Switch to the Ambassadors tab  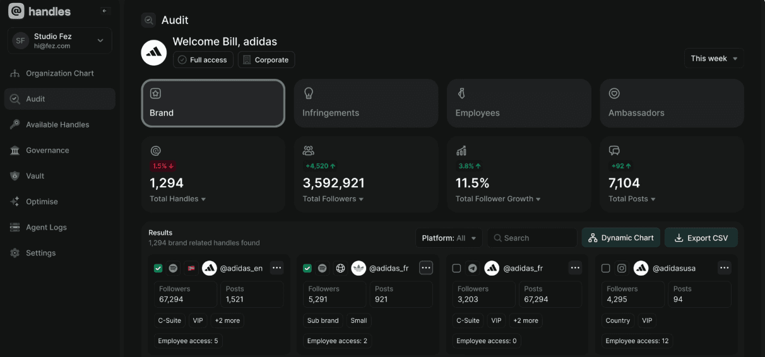pos(672,103)
